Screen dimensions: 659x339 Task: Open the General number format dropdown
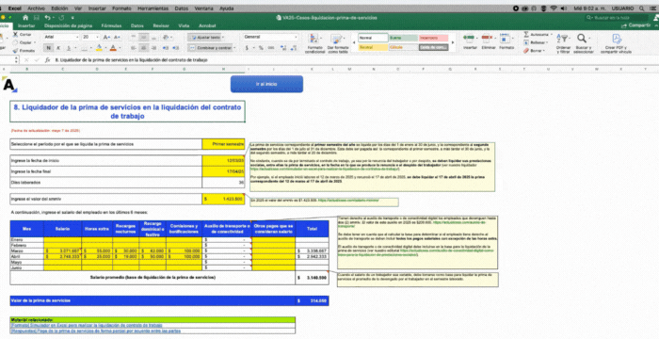[x=296, y=37]
